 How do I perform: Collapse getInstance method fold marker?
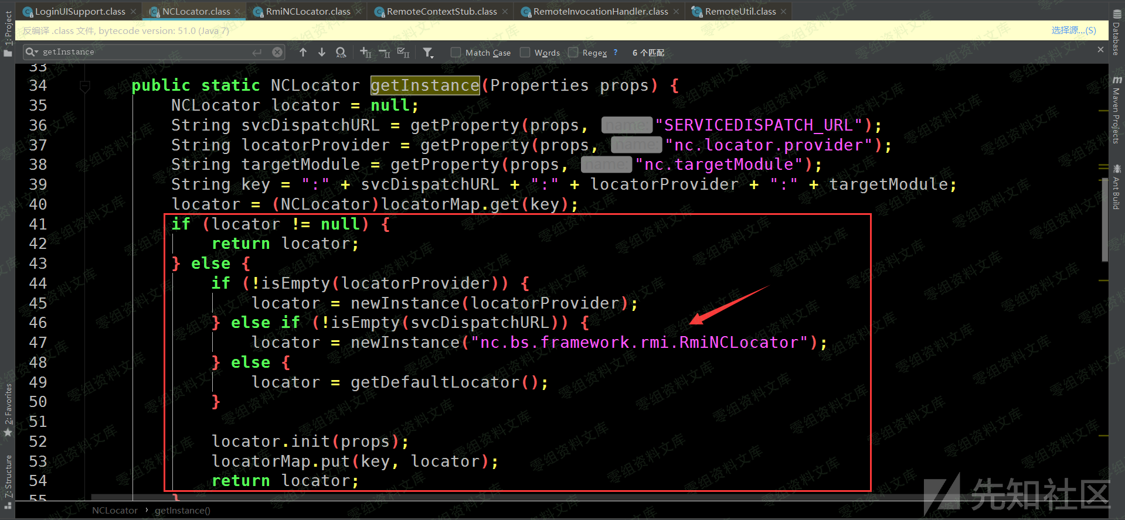click(x=85, y=87)
